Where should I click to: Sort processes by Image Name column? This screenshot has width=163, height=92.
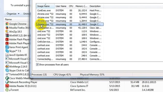pos(45,6)
